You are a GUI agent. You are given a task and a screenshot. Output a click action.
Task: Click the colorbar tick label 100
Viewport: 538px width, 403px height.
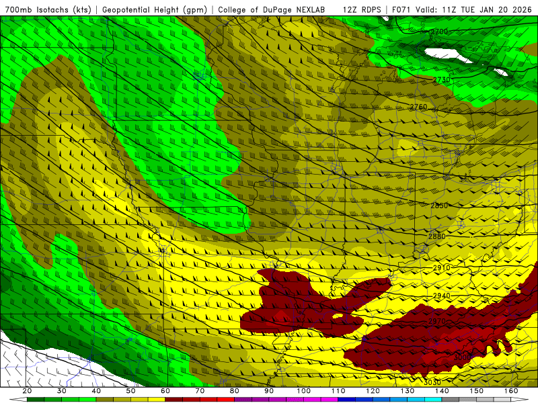coord(304,391)
